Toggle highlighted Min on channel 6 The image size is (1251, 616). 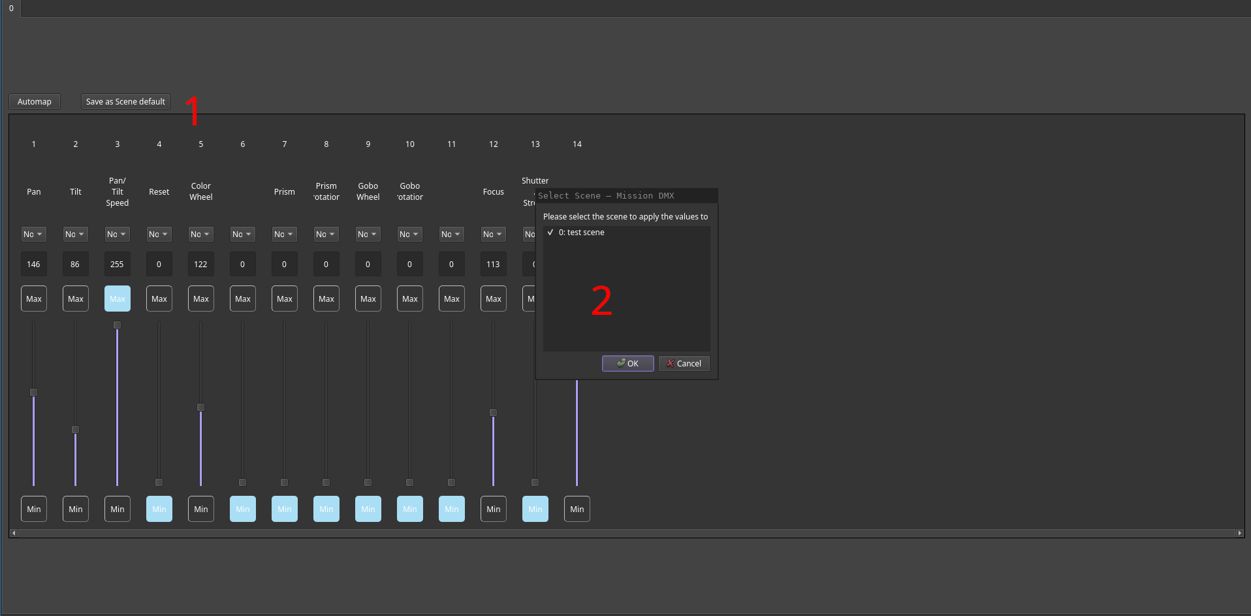[x=243, y=509]
